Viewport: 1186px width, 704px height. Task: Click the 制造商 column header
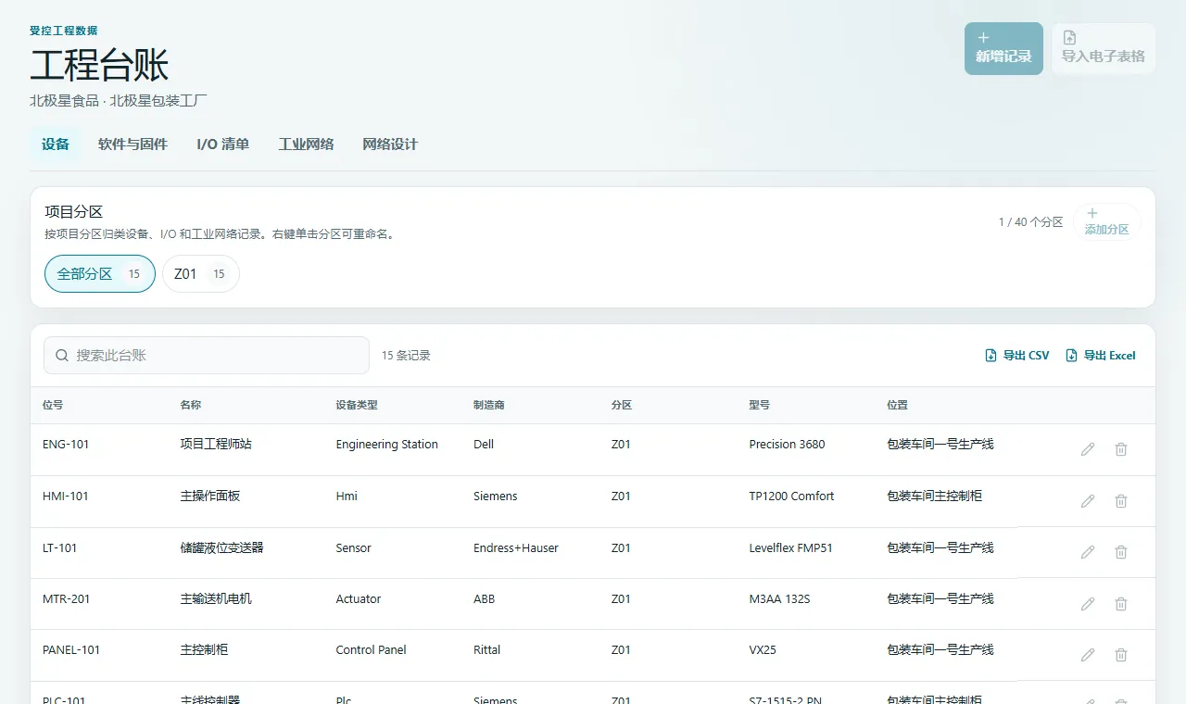click(489, 406)
